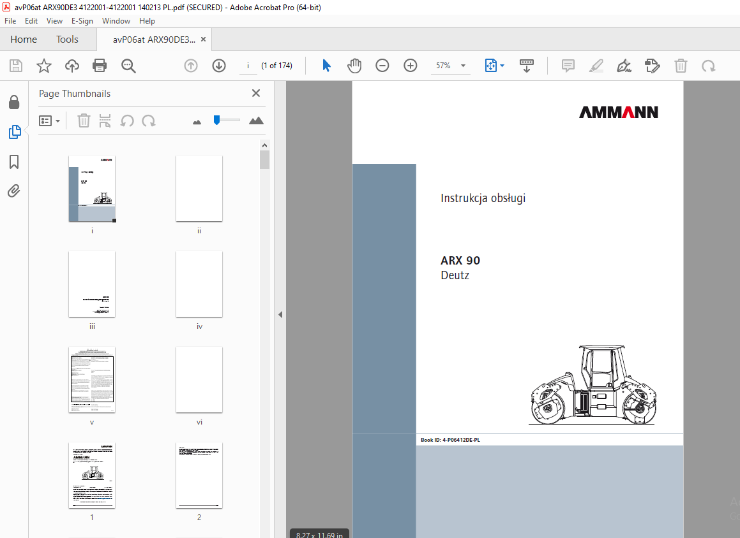Close the Page Thumbnails panel
The width and height of the screenshot is (740, 538).
256,93
